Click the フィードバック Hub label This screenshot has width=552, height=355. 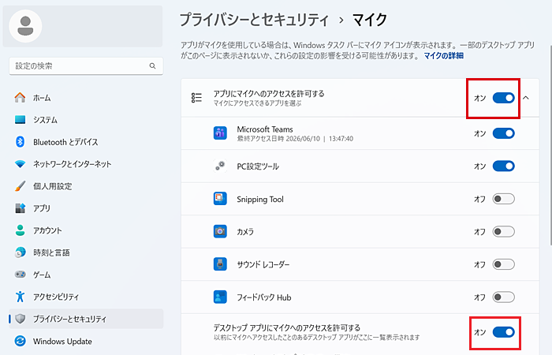coord(264,297)
